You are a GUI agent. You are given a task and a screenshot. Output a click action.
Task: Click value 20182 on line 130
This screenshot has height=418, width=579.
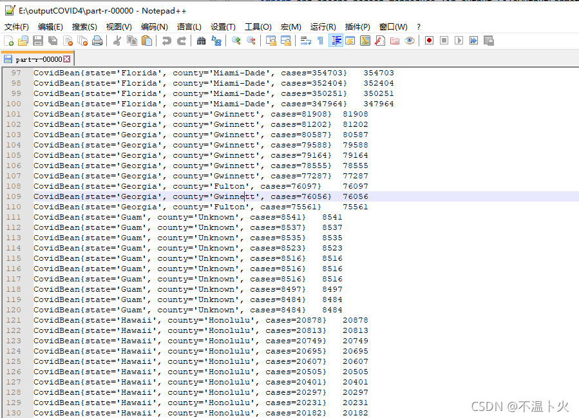(x=356, y=413)
